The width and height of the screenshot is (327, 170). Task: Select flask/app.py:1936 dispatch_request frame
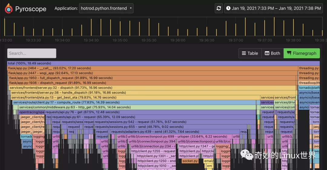(152, 83)
